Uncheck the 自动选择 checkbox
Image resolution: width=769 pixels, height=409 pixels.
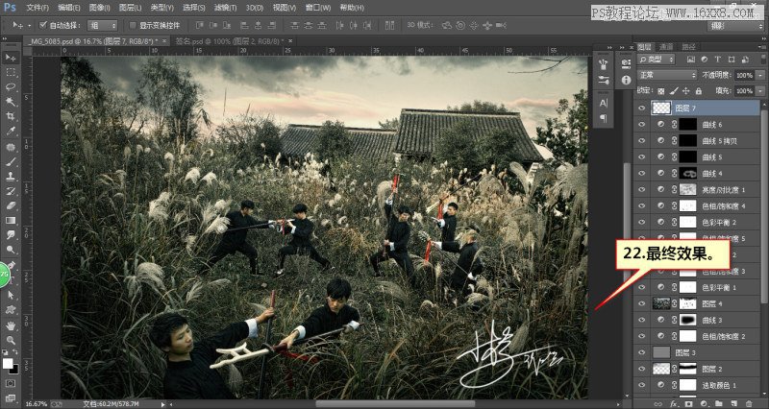pos(42,25)
